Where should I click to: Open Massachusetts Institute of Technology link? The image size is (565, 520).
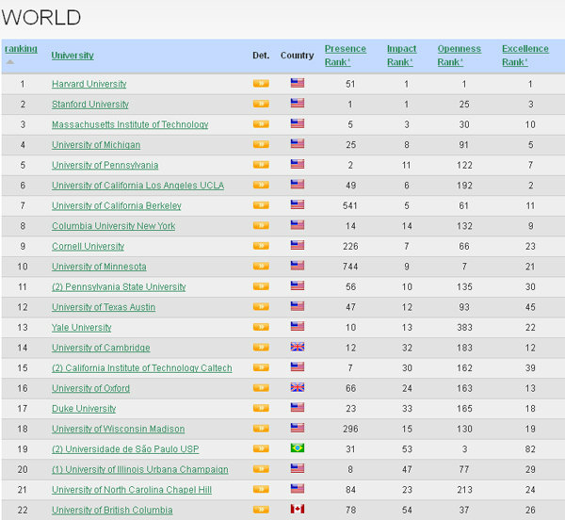tap(130, 125)
